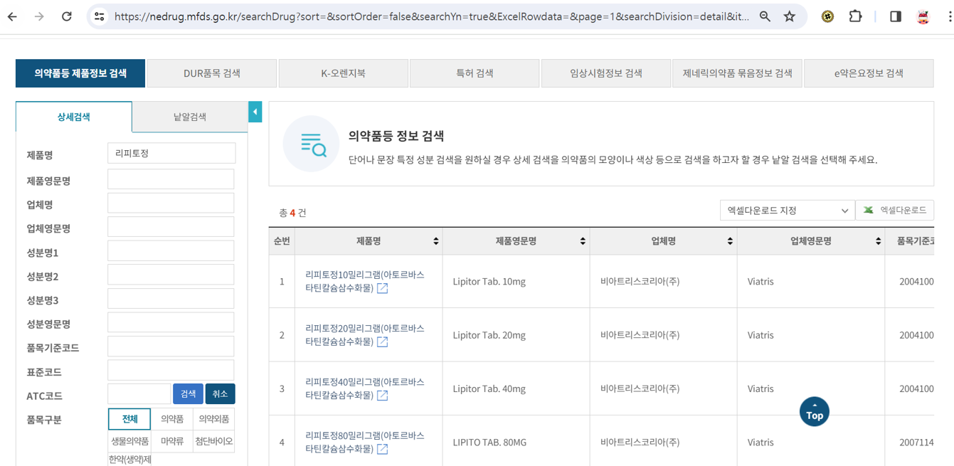Switch to 특허 검색 tab
Image resolution: width=954 pixels, height=466 pixels.
tap(475, 73)
